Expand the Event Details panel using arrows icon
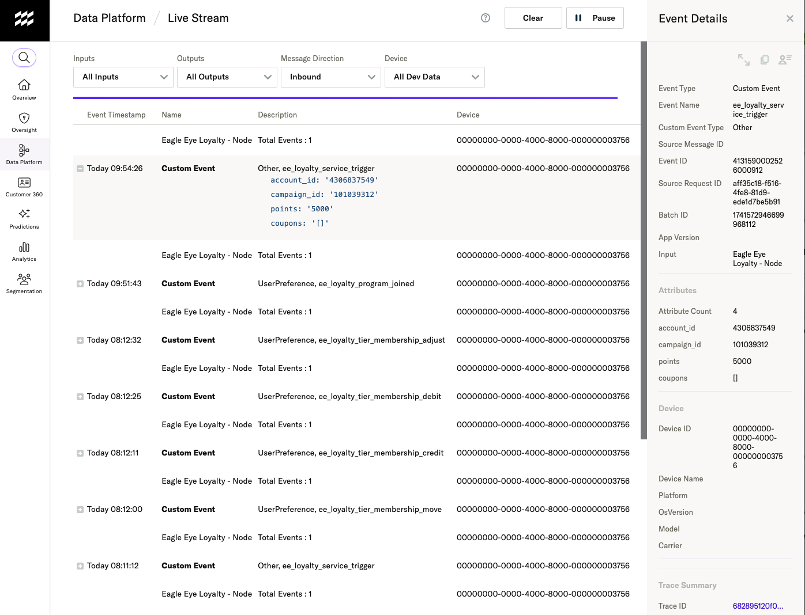805x615 pixels. click(x=744, y=60)
